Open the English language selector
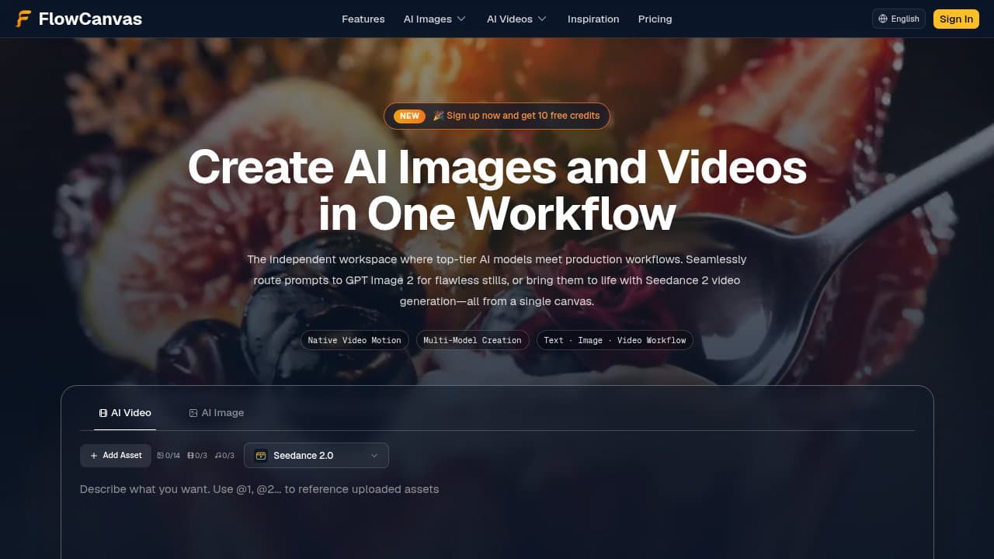The height and width of the screenshot is (559, 994). [898, 19]
